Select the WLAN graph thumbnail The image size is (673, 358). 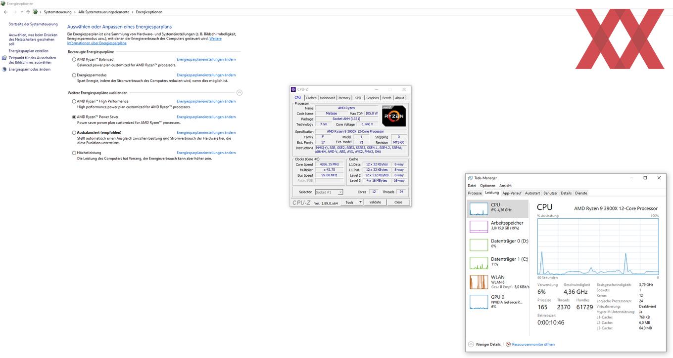click(479, 282)
